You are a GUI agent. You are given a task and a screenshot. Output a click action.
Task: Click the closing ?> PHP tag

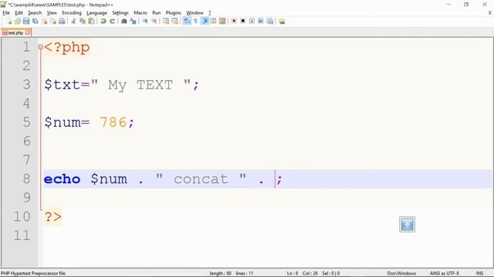click(x=53, y=217)
